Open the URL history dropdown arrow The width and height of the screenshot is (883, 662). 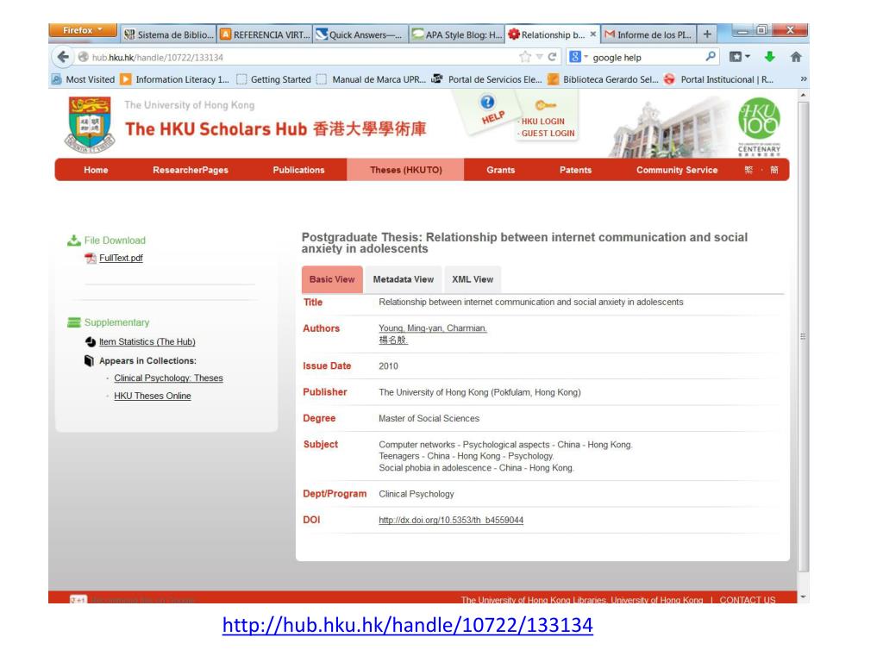coord(539,57)
